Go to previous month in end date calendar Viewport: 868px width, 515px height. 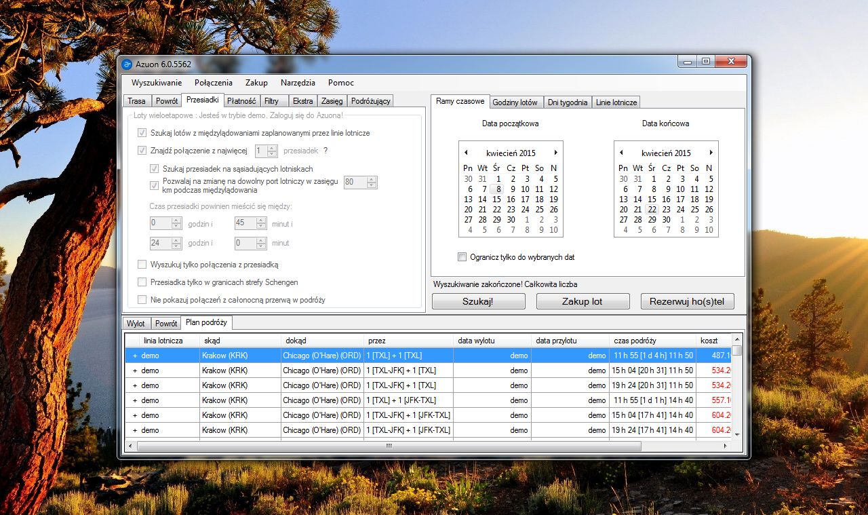(621, 153)
